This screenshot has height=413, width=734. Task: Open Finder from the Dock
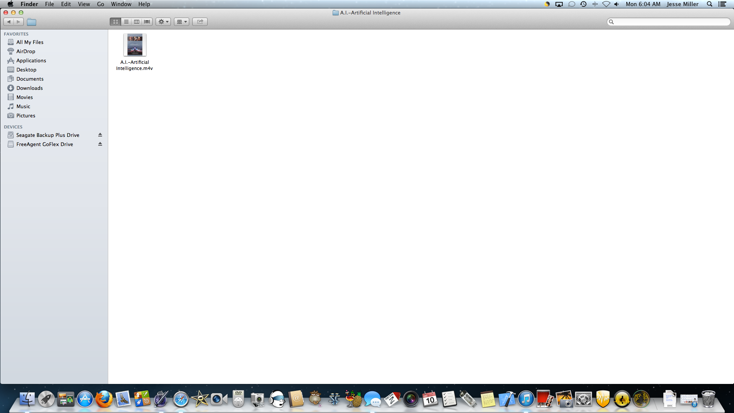pyautogui.click(x=27, y=399)
